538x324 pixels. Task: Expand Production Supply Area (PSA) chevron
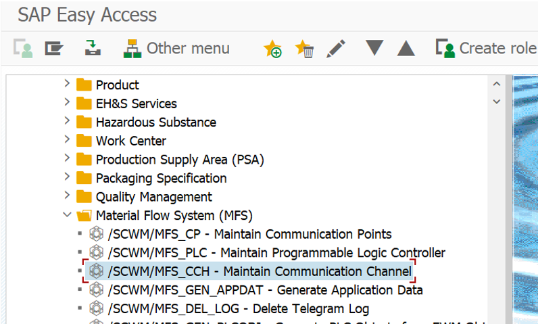click(67, 158)
